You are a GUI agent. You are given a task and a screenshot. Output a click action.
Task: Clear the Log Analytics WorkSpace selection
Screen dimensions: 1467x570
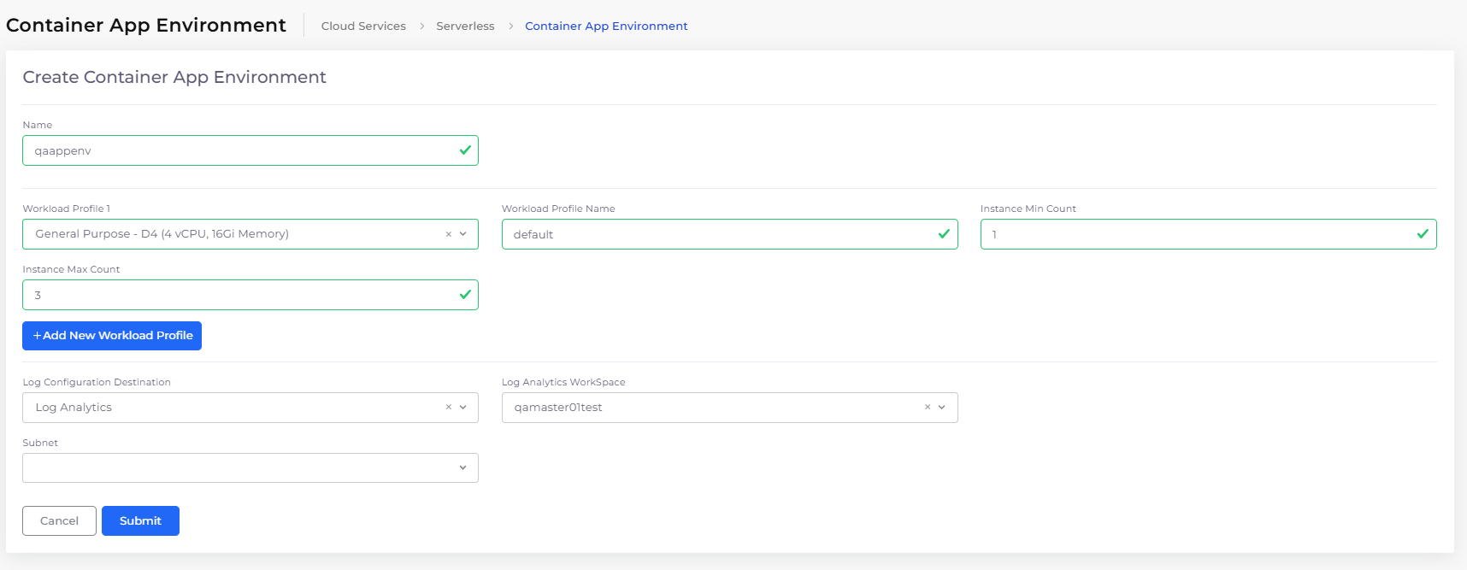pos(927,408)
